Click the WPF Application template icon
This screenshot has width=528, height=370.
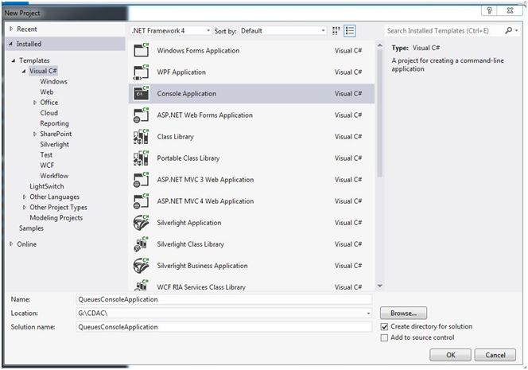[141, 72]
